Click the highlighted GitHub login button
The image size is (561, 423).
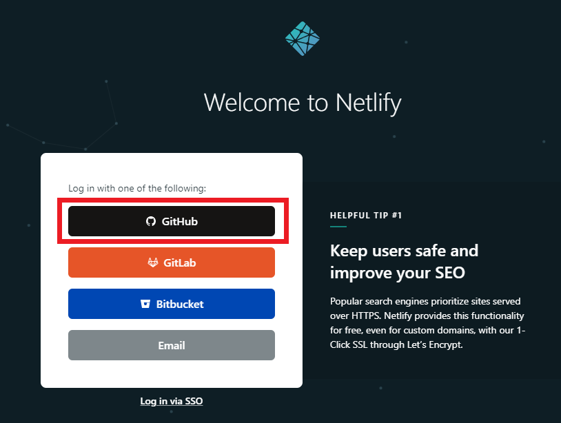(x=171, y=221)
